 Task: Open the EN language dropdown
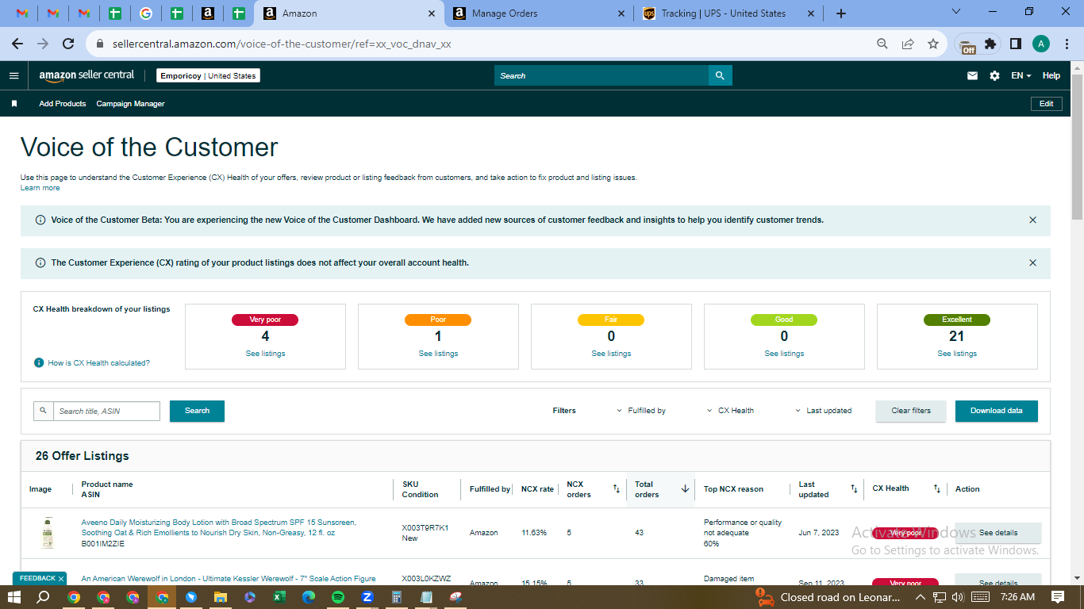tap(1021, 75)
